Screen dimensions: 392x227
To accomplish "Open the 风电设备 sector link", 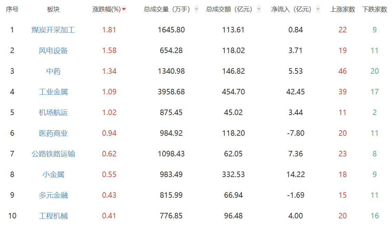I will click(53, 51).
